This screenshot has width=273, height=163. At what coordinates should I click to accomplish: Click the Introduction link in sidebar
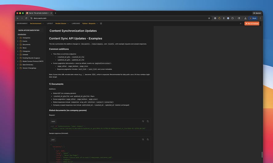(x=22, y=34)
